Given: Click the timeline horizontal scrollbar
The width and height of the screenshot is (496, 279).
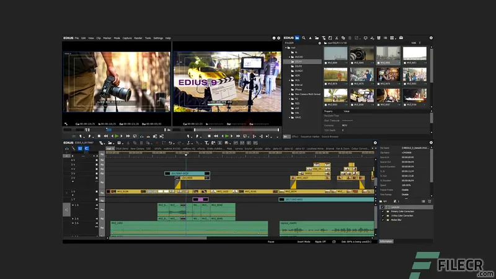Looking at the screenshot, I should pos(158,238).
